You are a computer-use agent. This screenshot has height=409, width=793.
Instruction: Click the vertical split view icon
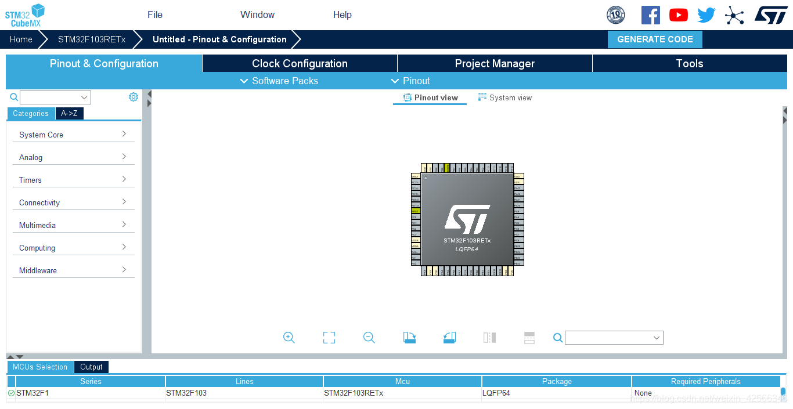pyautogui.click(x=489, y=338)
